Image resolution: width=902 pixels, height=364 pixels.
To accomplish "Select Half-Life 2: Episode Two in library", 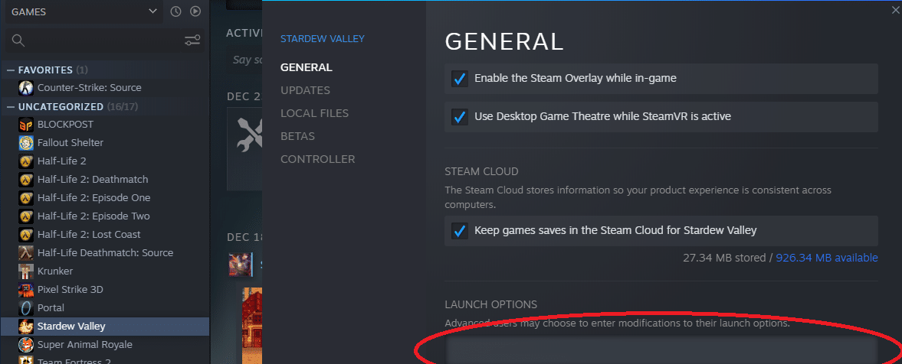I will point(93,216).
